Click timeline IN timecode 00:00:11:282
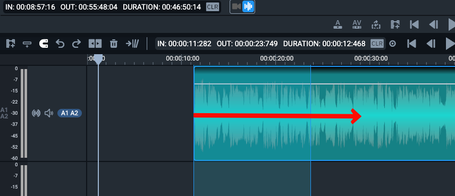Image resolution: width=455 pixels, height=196 pixels. click(x=184, y=44)
